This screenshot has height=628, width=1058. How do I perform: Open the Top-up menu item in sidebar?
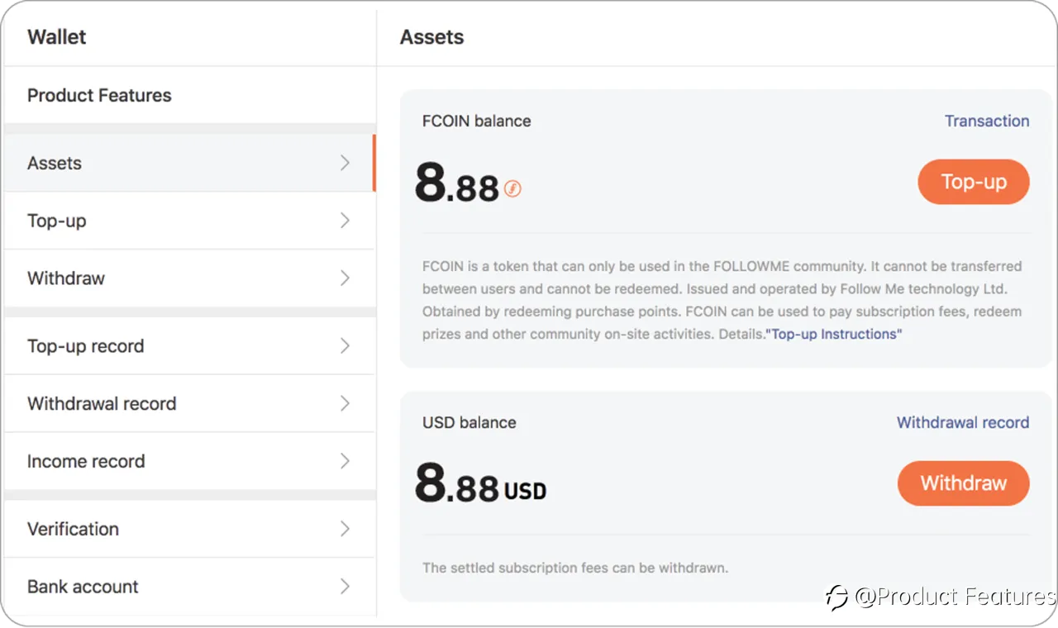tap(189, 221)
